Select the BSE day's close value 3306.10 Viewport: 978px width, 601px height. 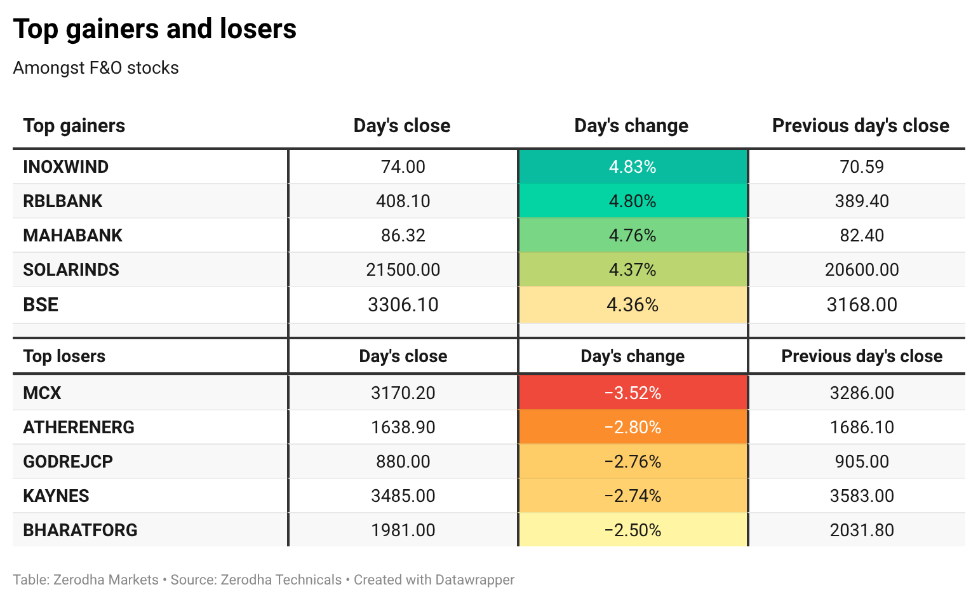pos(403,304)
